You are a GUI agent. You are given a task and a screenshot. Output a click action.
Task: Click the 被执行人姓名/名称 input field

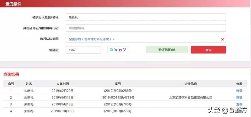click(146, 17)
